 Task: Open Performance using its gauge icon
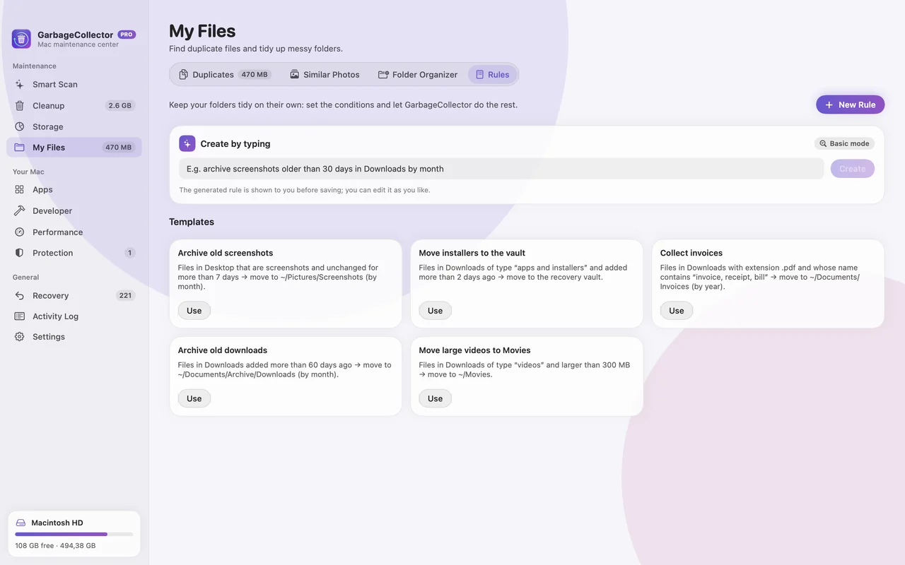[x=20, y=232]
